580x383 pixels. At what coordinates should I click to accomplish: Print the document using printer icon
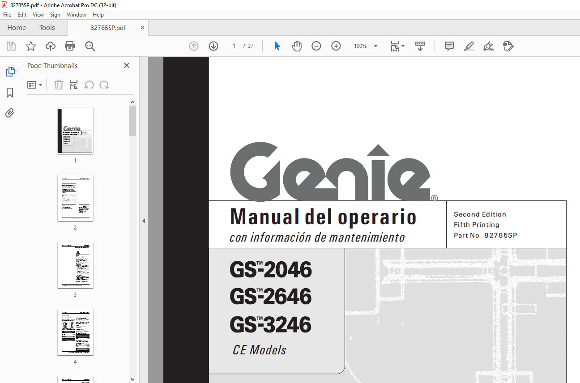pyautogui.click(x=70, y=46)
